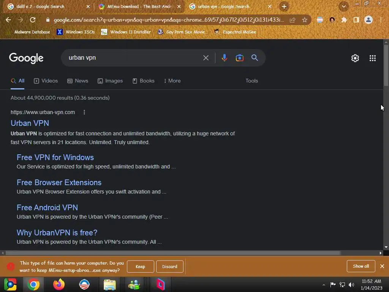This screenshot has width=389, height=292.
Task: Click the vertical scrollbar down arrow
Action: pos(386,247)
